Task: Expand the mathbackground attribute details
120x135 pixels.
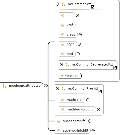Action: point(98,109)
